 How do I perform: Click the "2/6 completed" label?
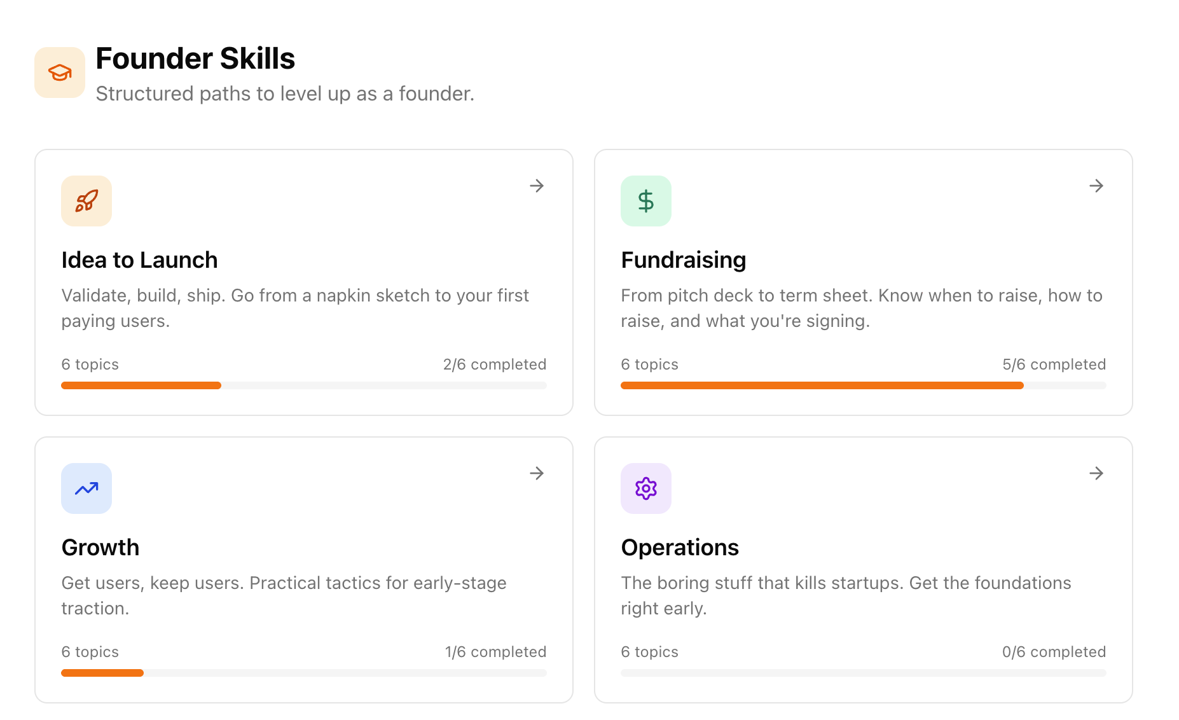[x=494, y=364]
